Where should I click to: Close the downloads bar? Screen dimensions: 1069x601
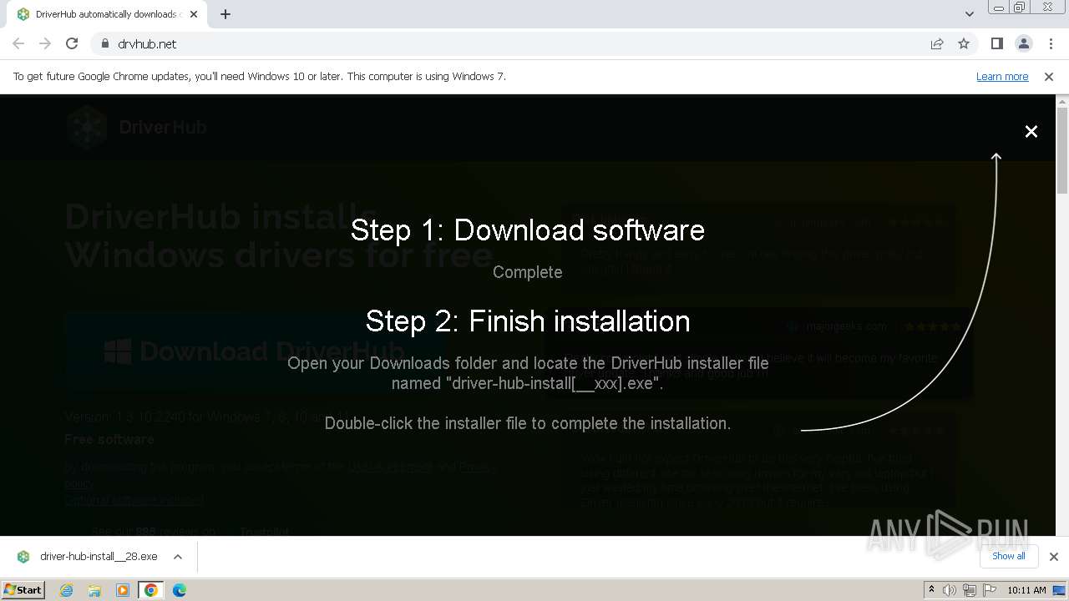(x=1054, y=556)
